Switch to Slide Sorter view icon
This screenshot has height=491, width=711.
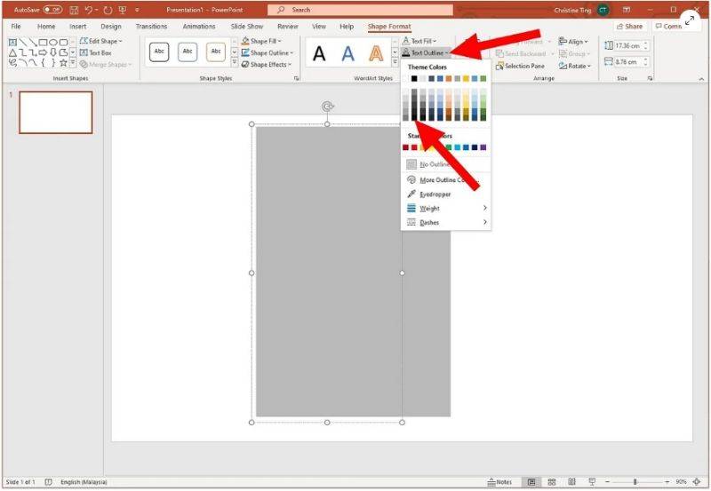coord(551,482)
